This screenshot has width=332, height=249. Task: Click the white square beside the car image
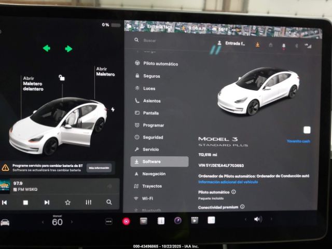(x=307, y=130)
